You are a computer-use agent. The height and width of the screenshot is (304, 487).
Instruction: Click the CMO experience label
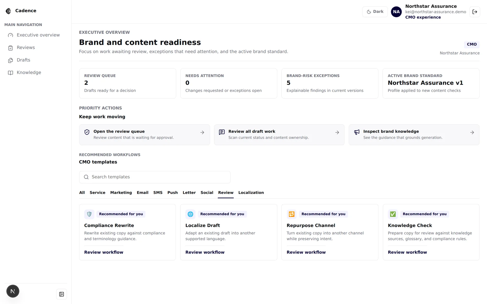423,17
